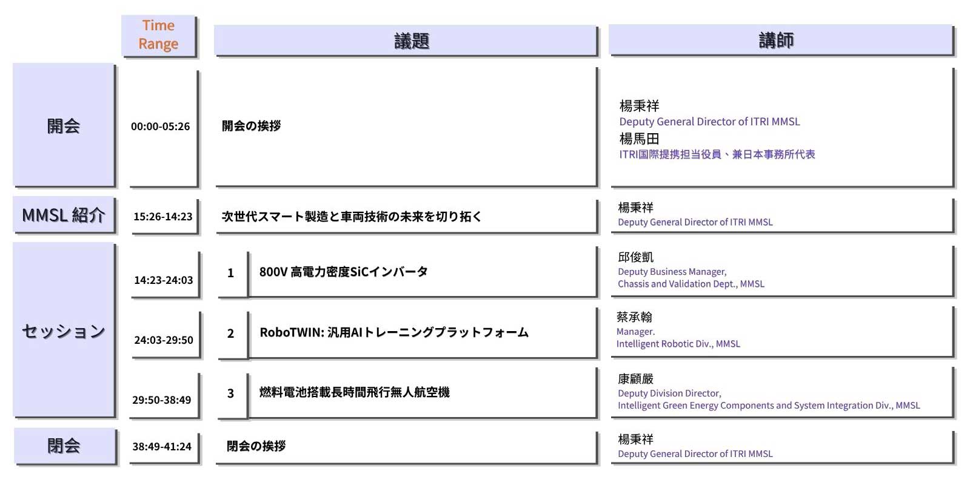Click 800V 高電力密度SiCインバータ topic
Image resolution: width=970 pixels, height=480 pixels.
(x=344, y=272)
